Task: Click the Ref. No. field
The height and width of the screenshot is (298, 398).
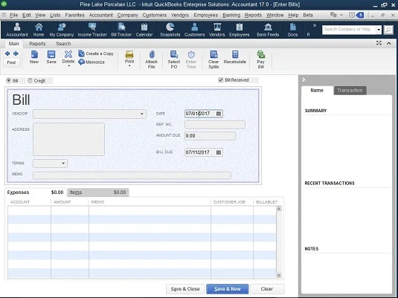Action: click(x=215, y=125)
